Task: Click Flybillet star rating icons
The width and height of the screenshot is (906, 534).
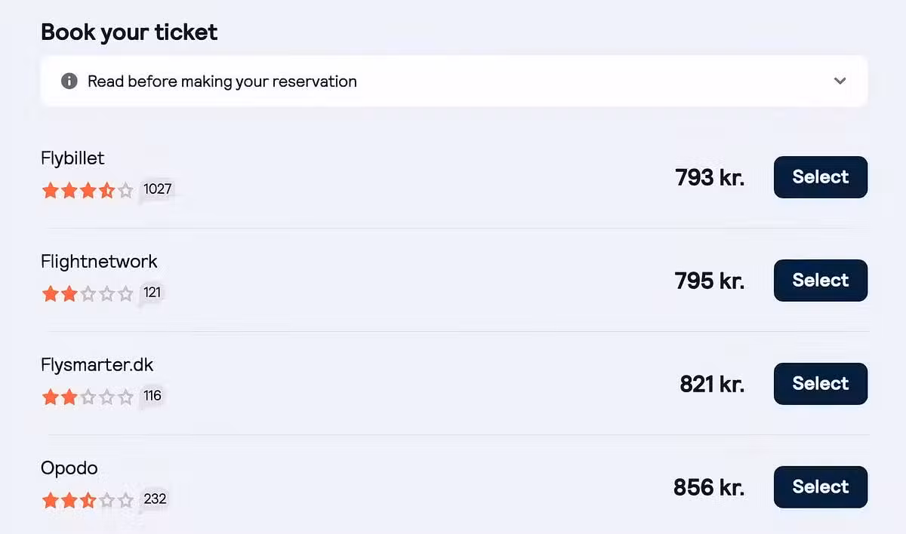Action: pyautogui.click(x=88, y=190)
